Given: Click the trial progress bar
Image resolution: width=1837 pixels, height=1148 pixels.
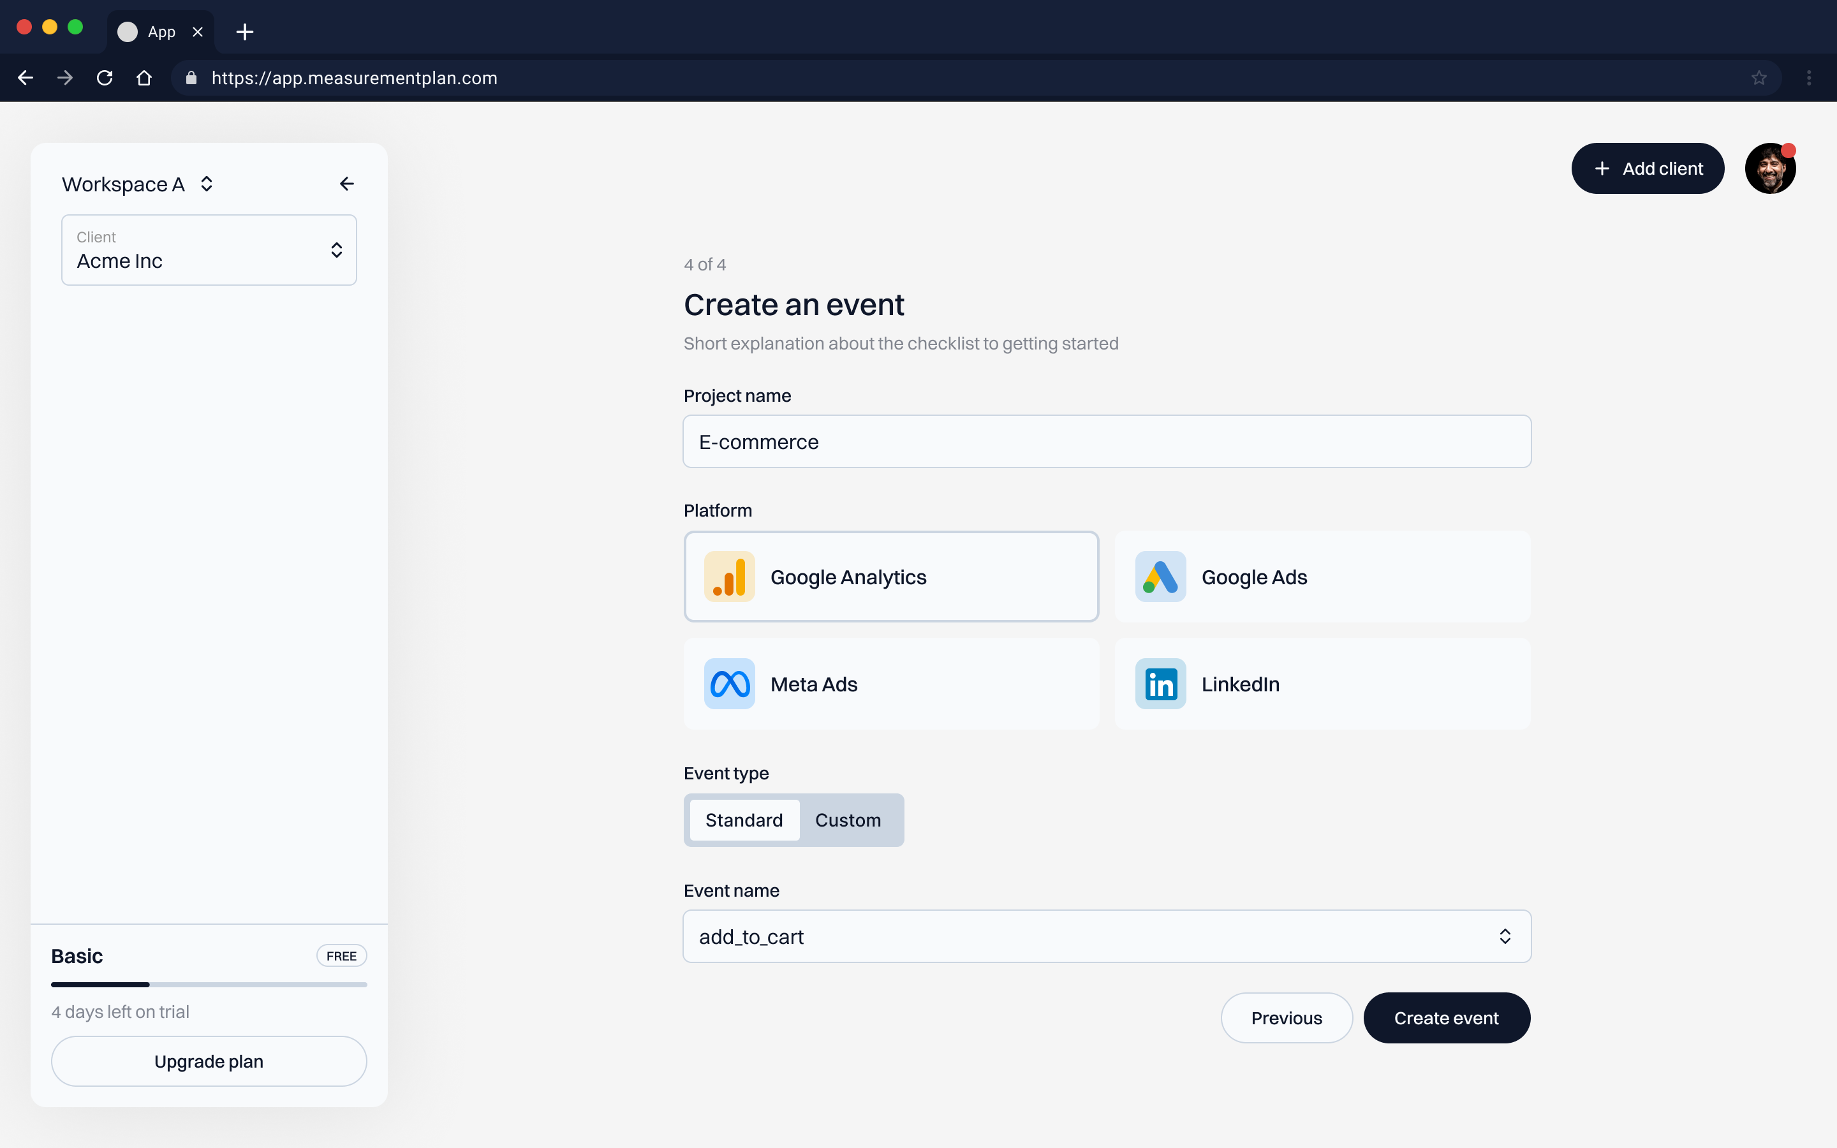Looking at the screenshot, I should [209, 984].
